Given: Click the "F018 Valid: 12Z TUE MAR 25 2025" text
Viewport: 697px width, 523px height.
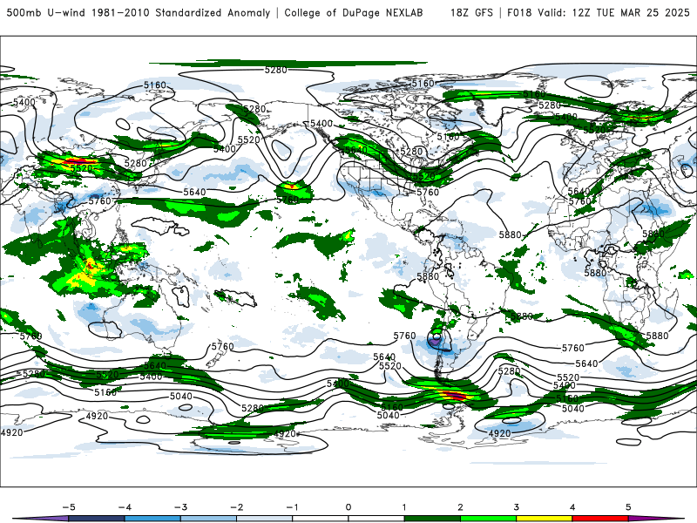Looking at the screenshot, I should [x=599, y=12].
